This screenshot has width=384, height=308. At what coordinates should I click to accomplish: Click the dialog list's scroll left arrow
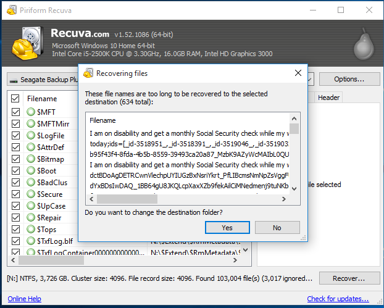pos(91,199)
